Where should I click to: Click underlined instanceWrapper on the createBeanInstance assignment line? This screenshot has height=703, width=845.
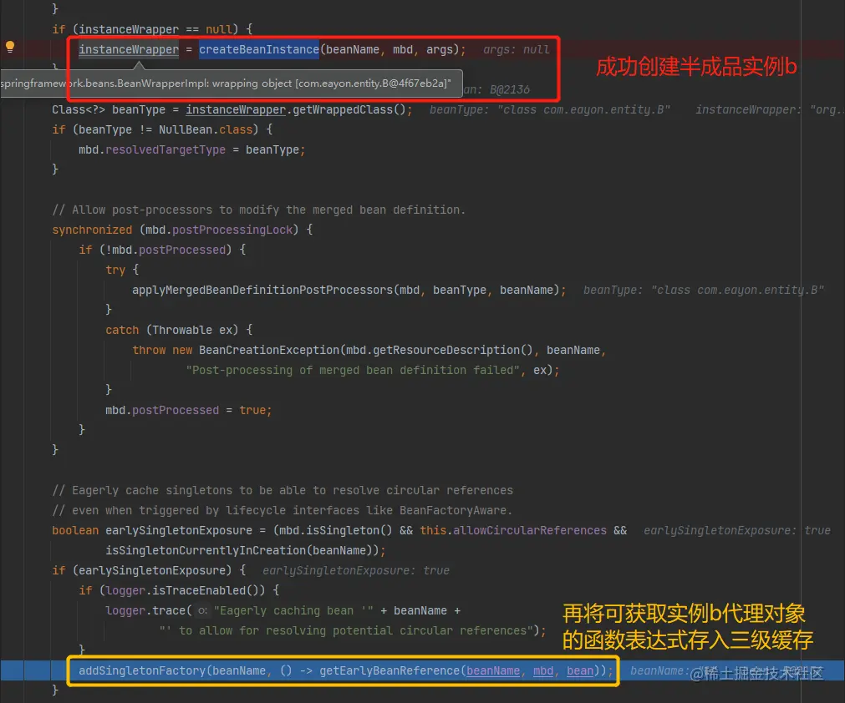point(128,49)
